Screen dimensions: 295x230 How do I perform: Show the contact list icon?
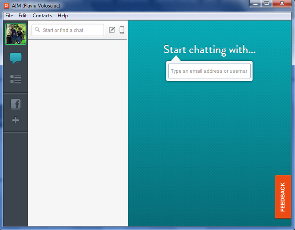[16, 79]
